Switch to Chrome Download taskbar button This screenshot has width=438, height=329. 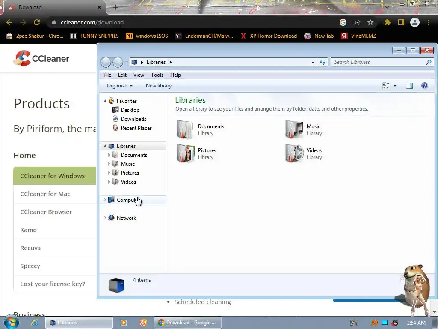tap(188, 323)
